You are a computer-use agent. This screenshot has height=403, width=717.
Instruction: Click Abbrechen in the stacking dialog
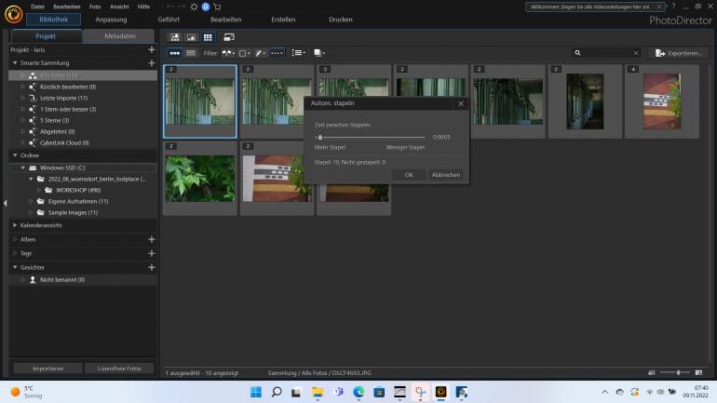click(445, 175)
